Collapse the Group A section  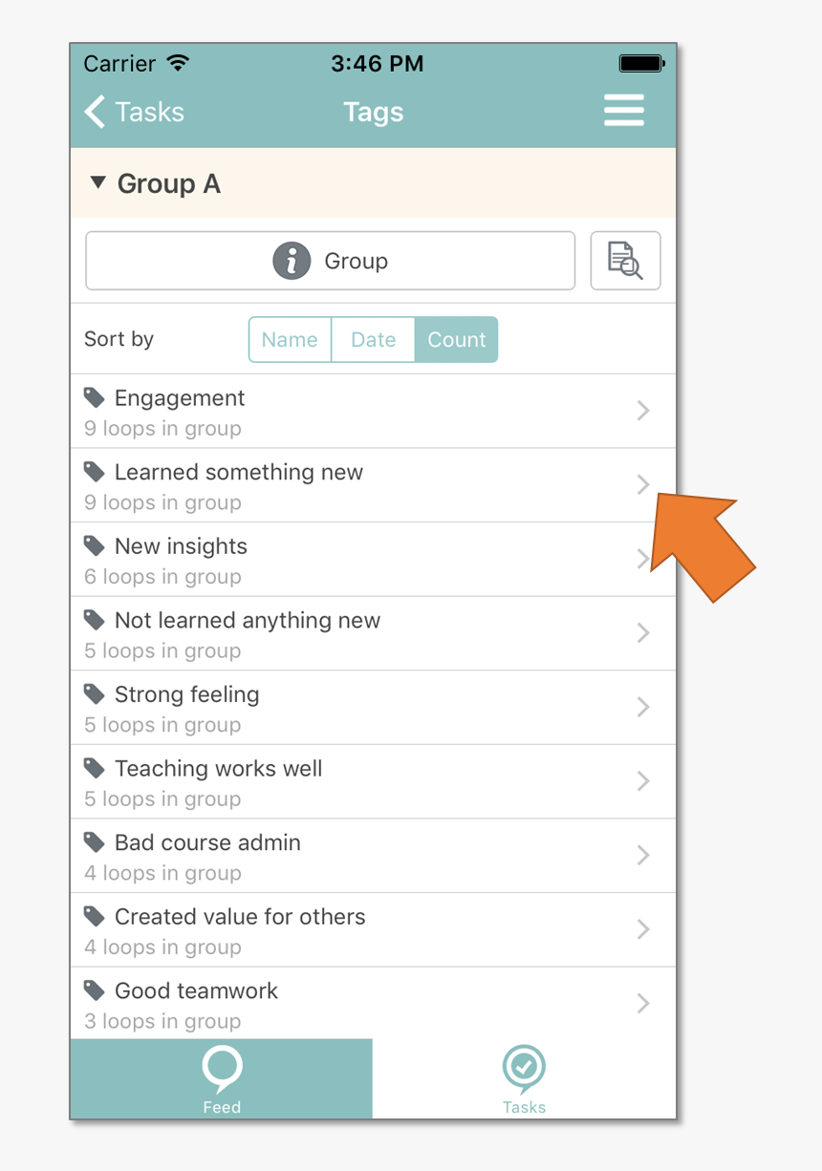(x=97, y=182)
